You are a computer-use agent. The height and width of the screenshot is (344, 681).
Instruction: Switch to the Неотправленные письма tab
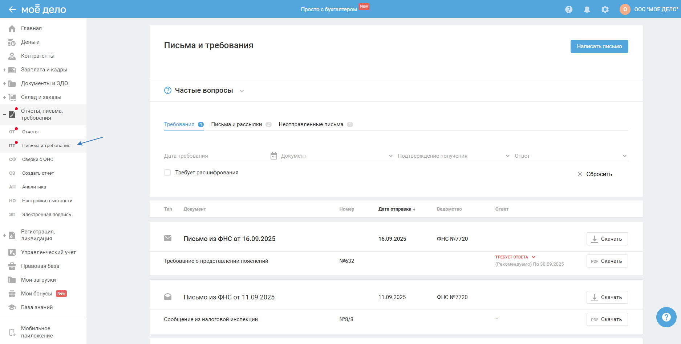coord(316,124)
